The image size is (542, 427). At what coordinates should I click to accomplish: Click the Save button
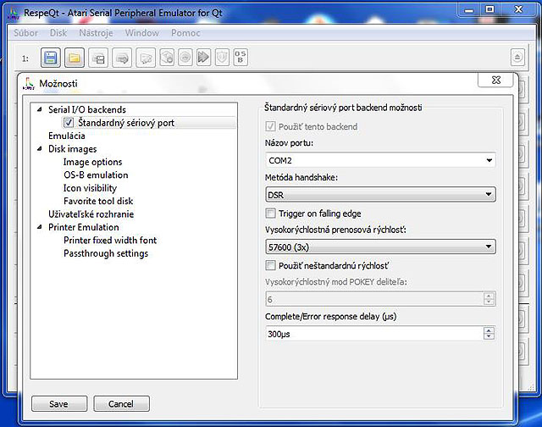[59, 403]
